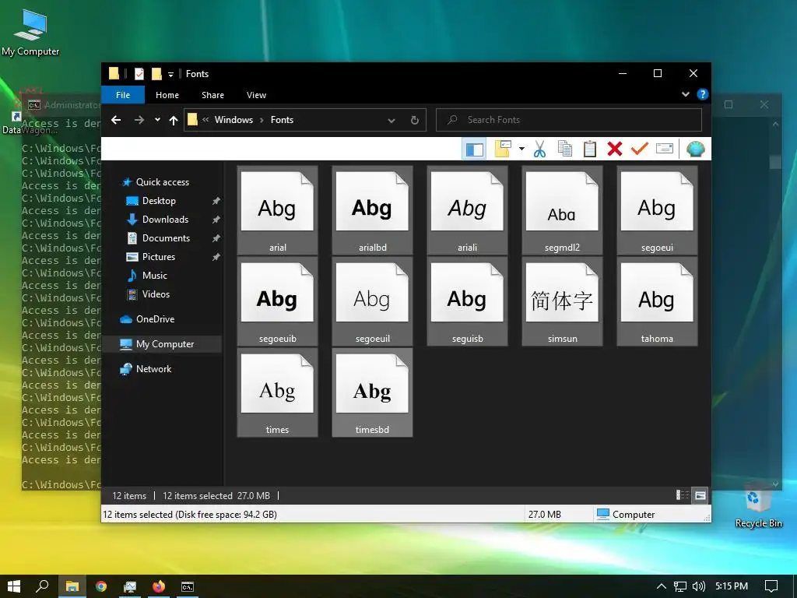Expand the address bar history dropdown

click(391, 121)
